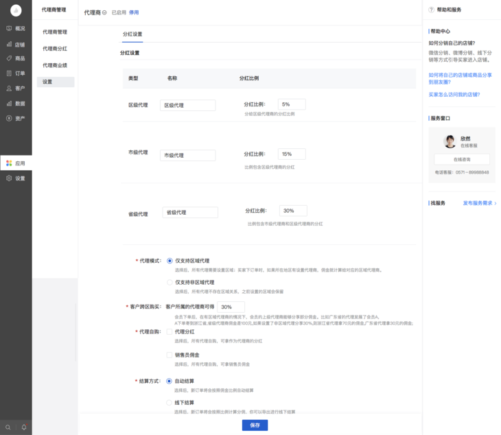Viewport: 501px width, 435px height.
Task: Select 自动结算 radio option
Action: (x=169, y=381)
